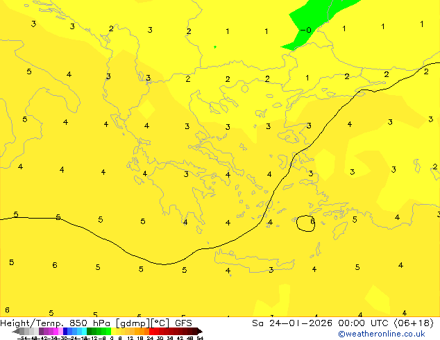Select the orange segment of the color scale
This screenshot has width=440, height=340.
pyautogui.click(x=142, y=331)
